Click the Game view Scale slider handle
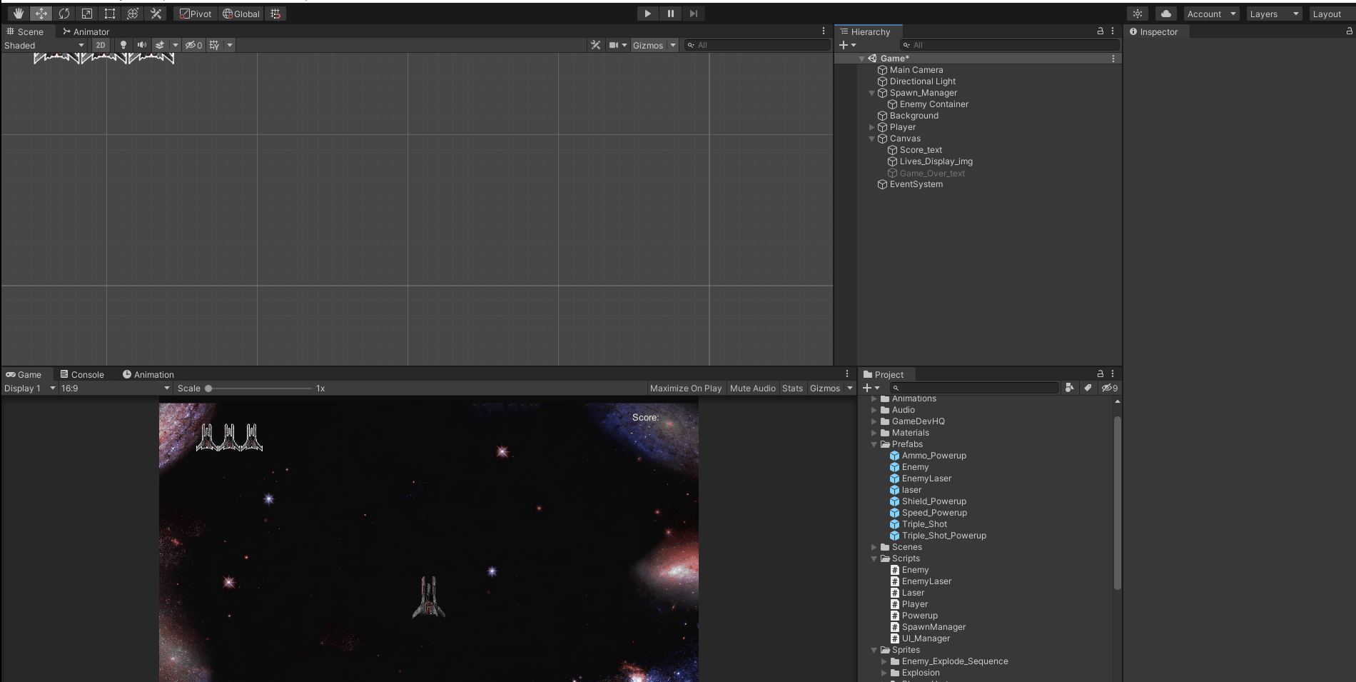 (208, 388)
